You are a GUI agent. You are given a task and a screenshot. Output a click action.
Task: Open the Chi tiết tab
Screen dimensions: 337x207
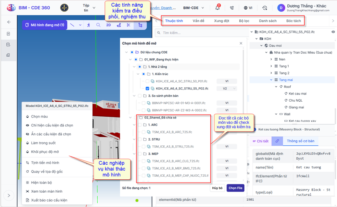(260, 141)
